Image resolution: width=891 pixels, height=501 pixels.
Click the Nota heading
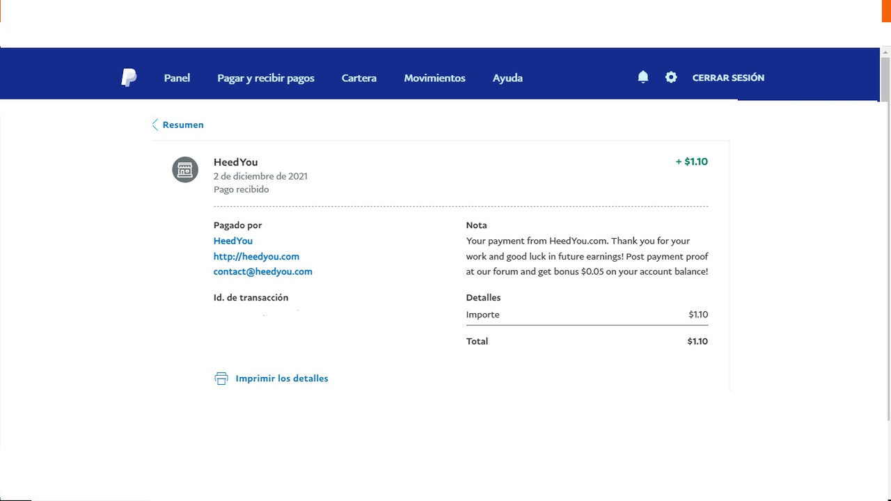477,225
